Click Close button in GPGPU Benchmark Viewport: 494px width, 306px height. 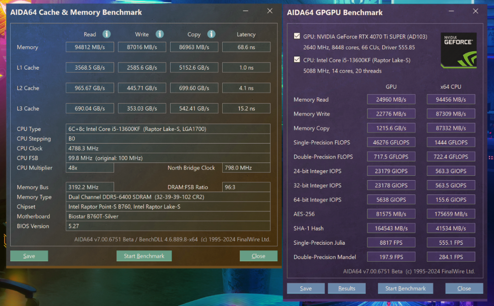464,288
